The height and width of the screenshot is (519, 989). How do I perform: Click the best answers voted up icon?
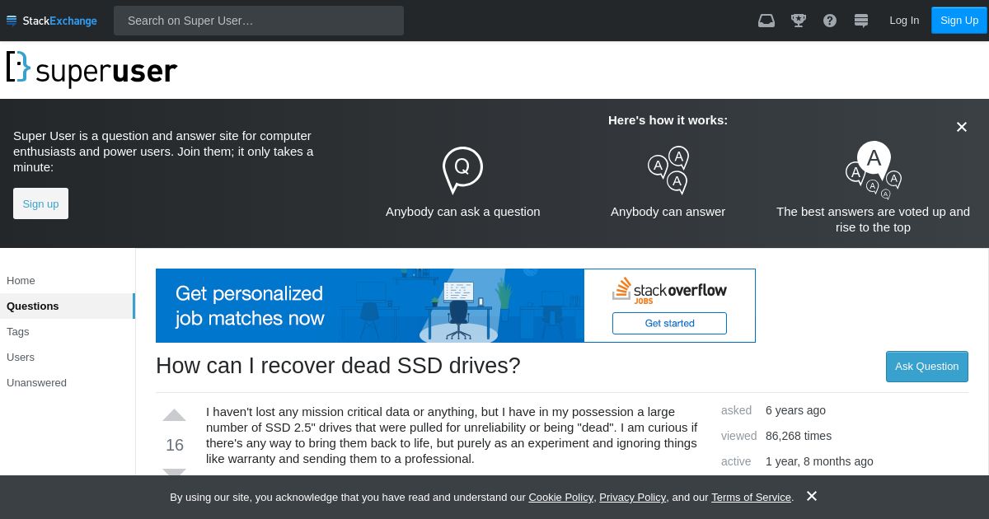(x=874, y=170)
